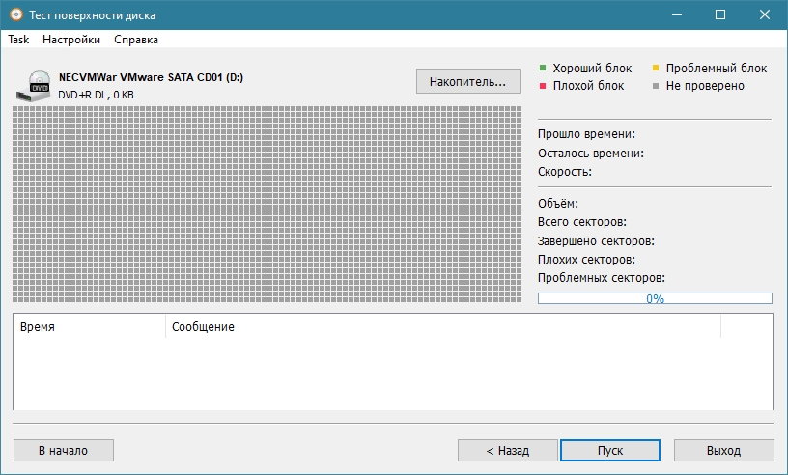Click the DVD drive icon
This screenshot has width=788, height=475.
pos(36,85)
